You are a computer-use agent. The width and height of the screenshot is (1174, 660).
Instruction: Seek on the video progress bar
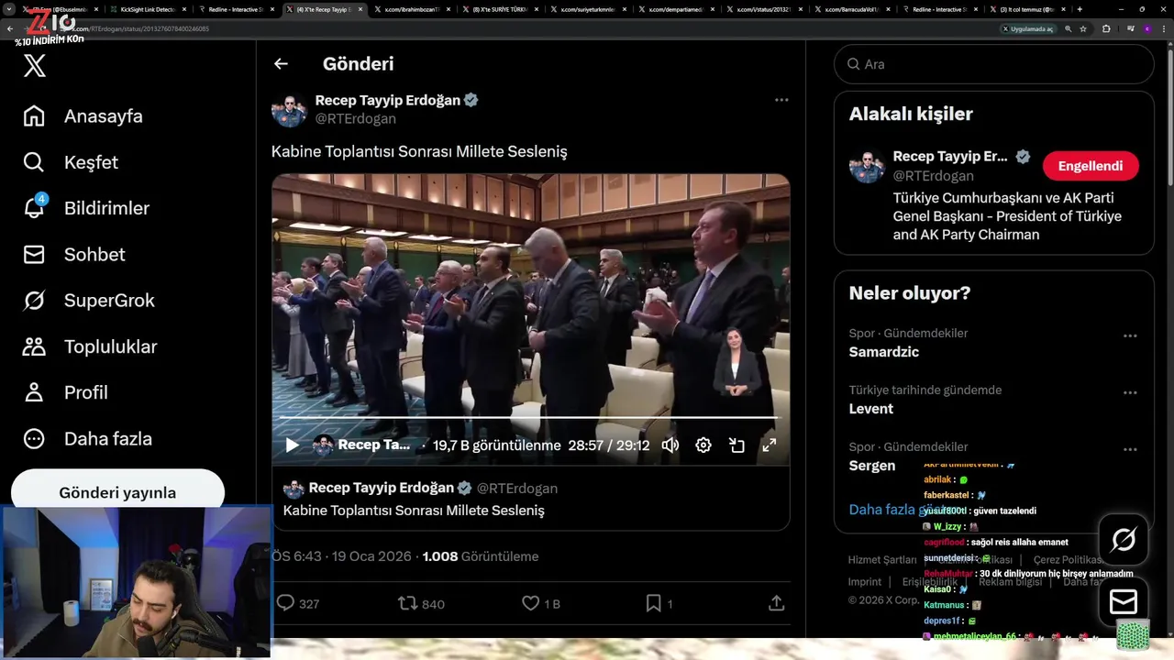(530, 419)
